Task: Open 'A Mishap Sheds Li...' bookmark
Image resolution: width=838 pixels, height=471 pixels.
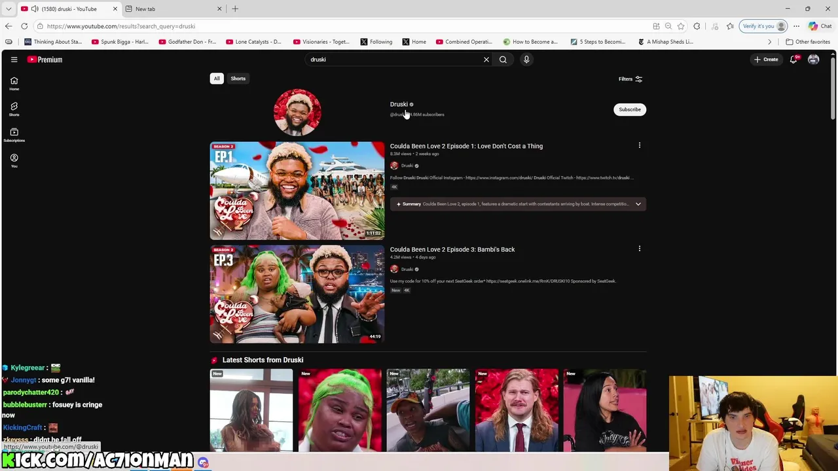Action: click(665, 42)
